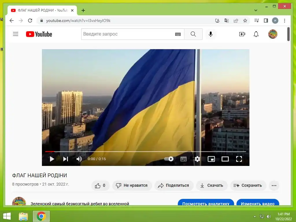Bookmark this tab with the star
This screenshot has height=222, width=296.
point(245,21)
